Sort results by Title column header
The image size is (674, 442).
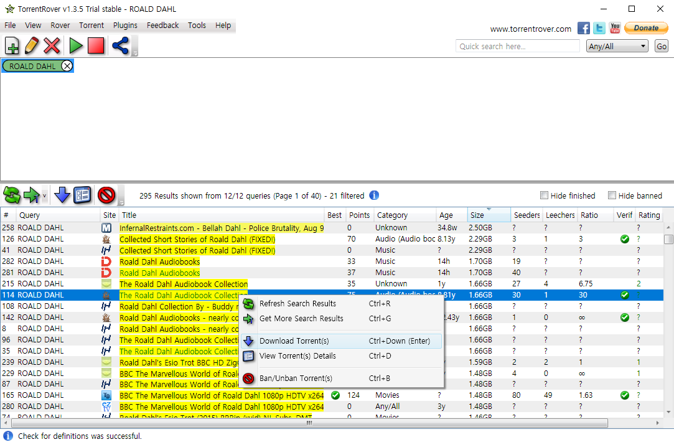[222, 215]
